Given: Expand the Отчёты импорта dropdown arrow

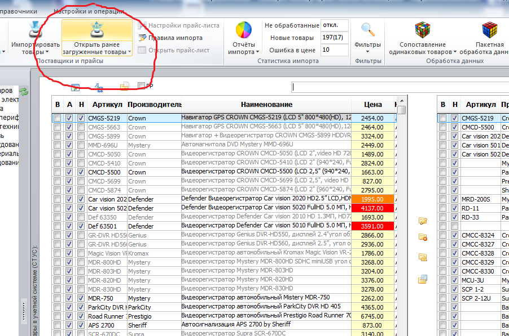Looking at the screenshot, I should pos(257,52).
